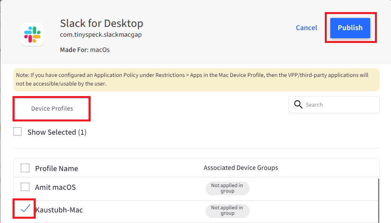Click the search magnifier icon
The width and height of the screenshot is (391, 223).
click(298, 105)
